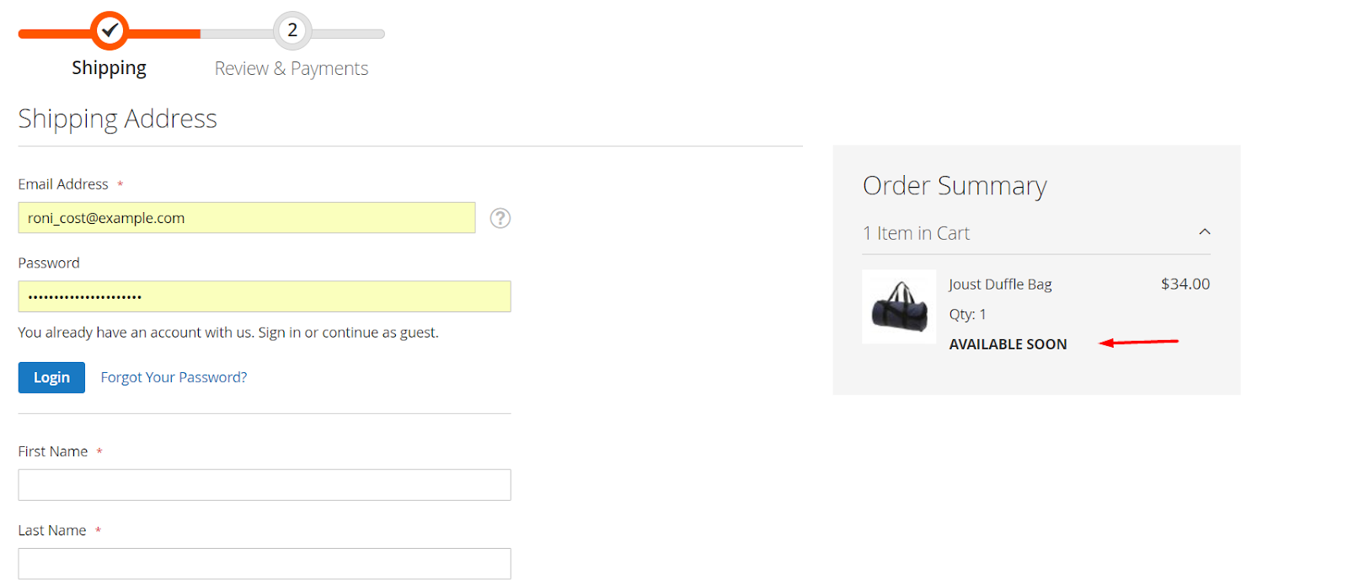Click the Joust Duffle Bag thumbnail image
The width and height of the screenshot is (1348, 585).
(x=899, y=306)
